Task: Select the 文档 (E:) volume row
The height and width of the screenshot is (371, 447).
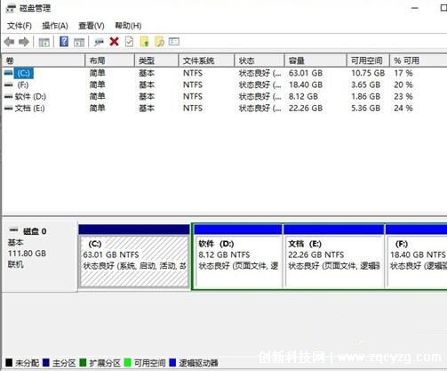Action: [x=224, y=109]
